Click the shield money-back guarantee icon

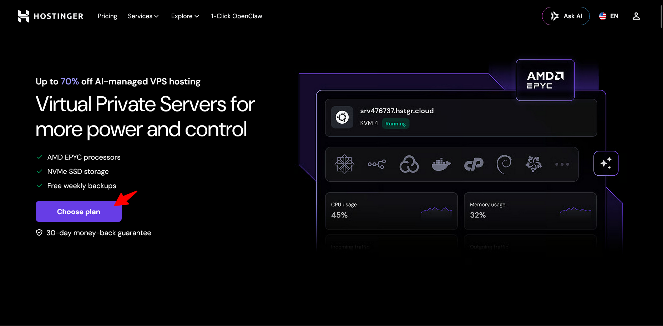39,233
